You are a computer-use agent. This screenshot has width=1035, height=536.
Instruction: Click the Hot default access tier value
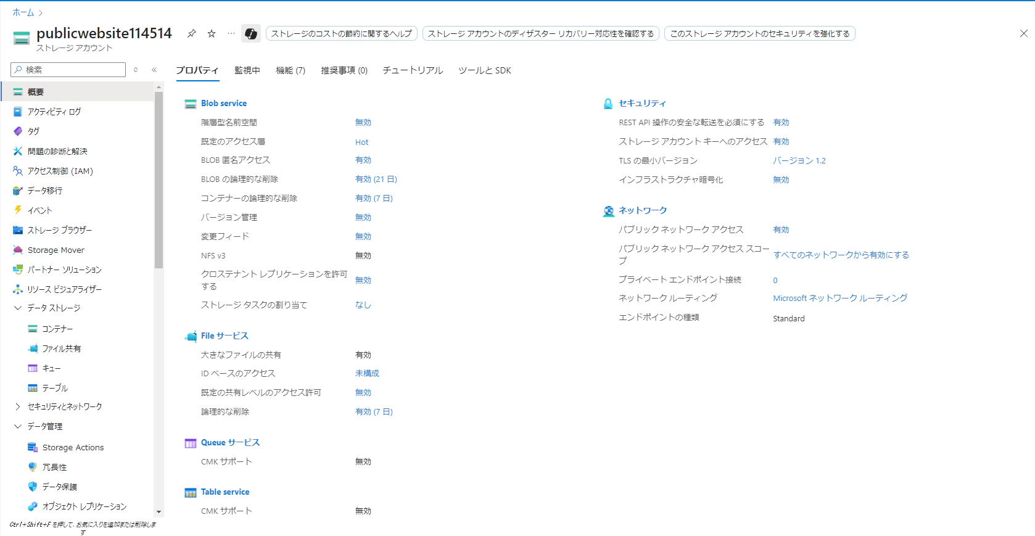click(361, 142)
